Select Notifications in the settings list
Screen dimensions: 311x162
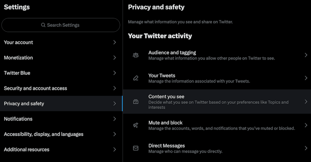[x=18, y=119]
